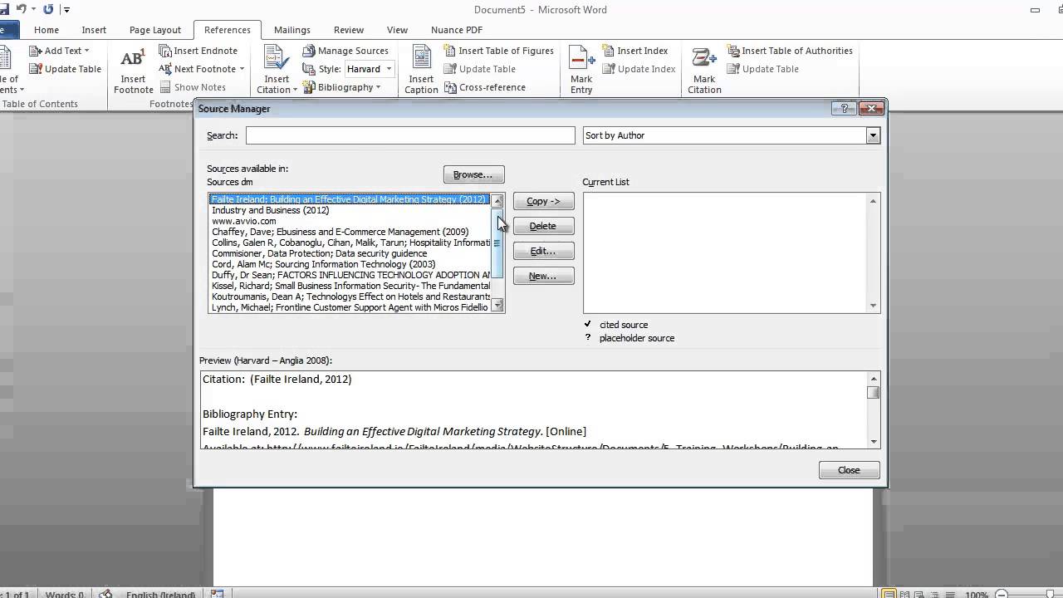This screenshot has width=1063, height=598.
Task: Click into the Search input field
Action: (x=410, y=135)
